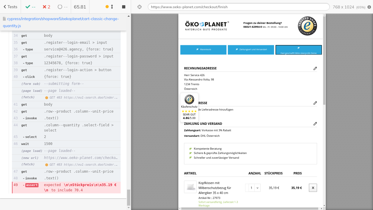Click the URL address field
373x210 pixels.
(238, 7)
